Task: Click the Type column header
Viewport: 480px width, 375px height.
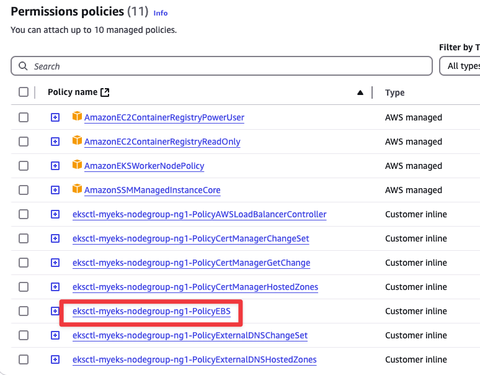Action: click(x=395, y=93)
